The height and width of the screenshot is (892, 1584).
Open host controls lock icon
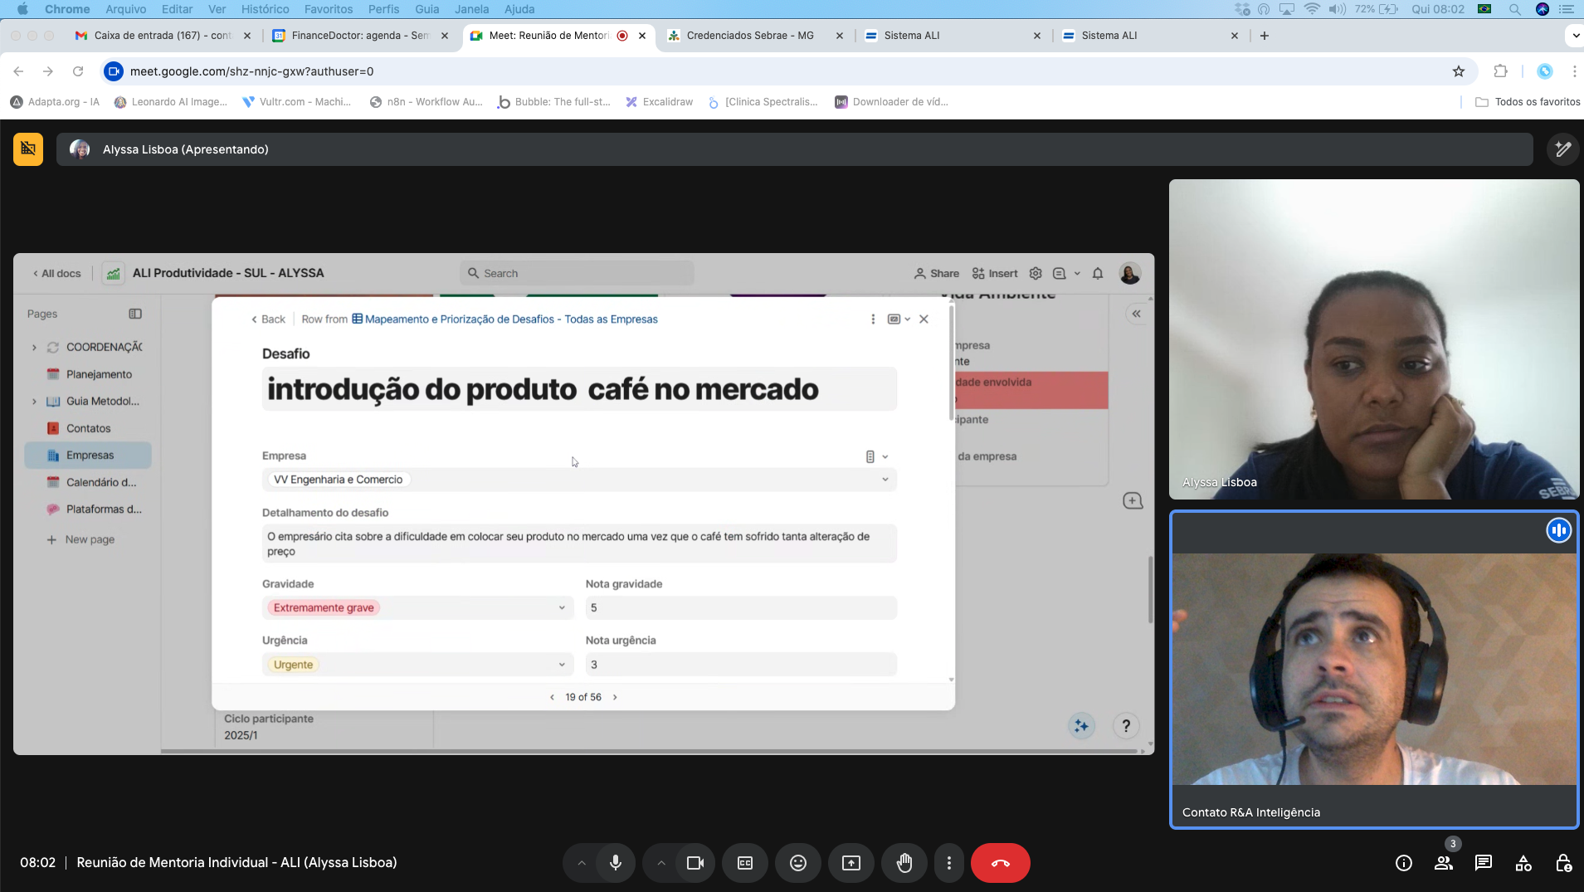coord(1563,863)
